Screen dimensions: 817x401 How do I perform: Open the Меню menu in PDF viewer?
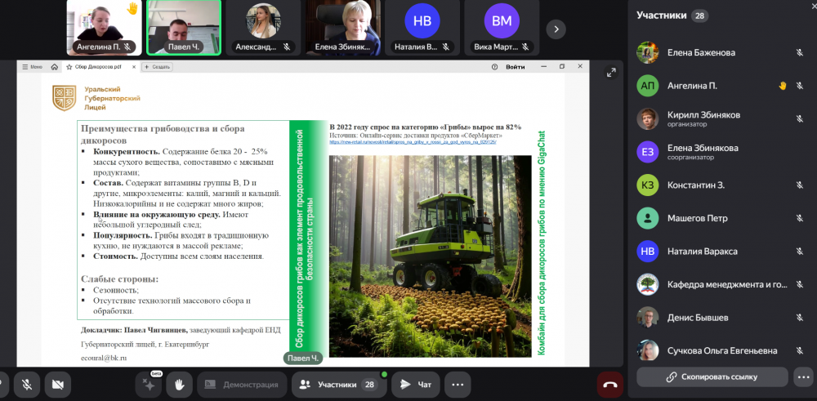point(33,67)
